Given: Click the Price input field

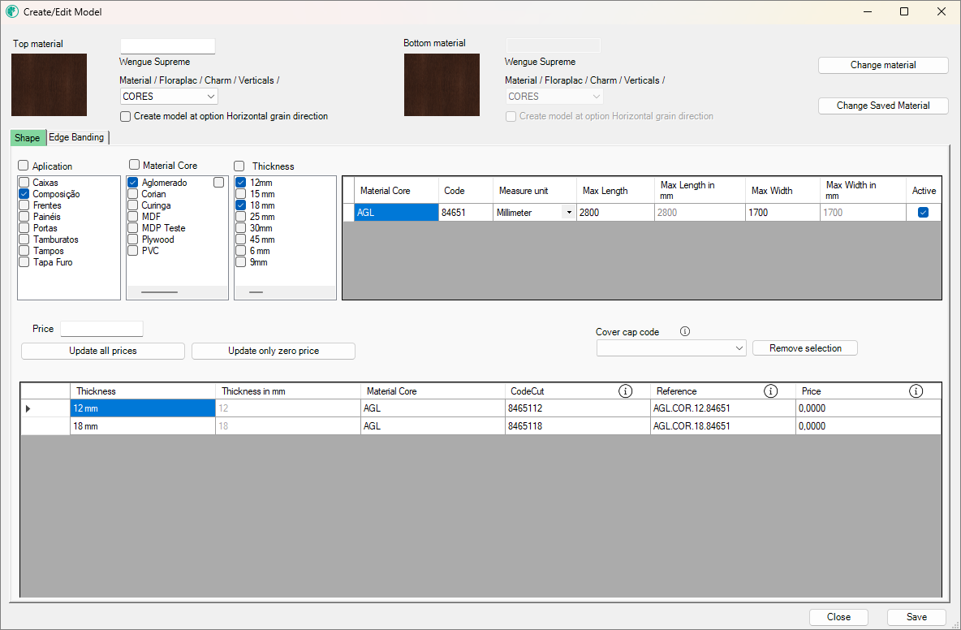Looking at the screenshot, I should 101,329.
